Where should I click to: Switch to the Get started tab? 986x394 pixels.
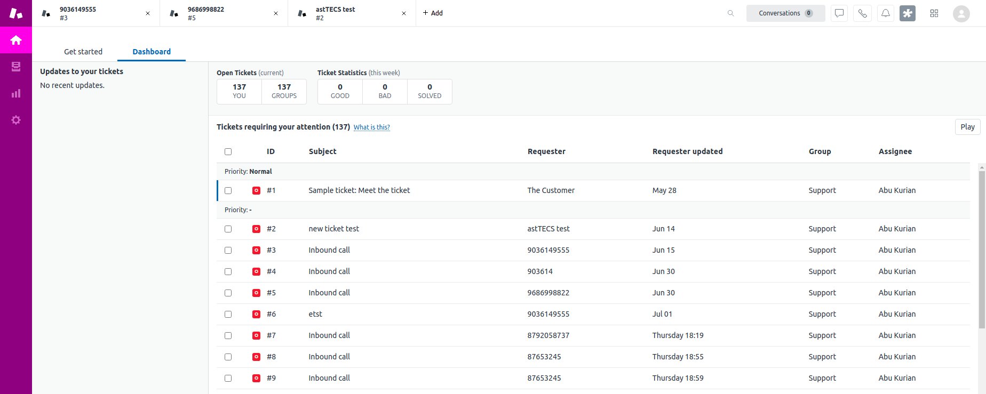click(83, 52)
